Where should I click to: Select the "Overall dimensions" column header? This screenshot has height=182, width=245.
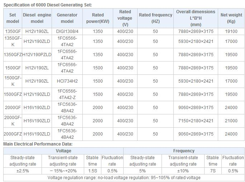[x=196, y=18]
